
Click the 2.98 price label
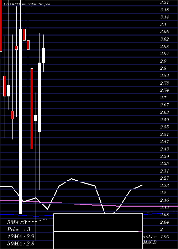(x=164, y=47)
